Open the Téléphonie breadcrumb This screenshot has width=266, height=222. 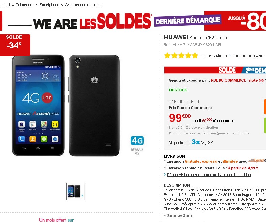point(25,5)
